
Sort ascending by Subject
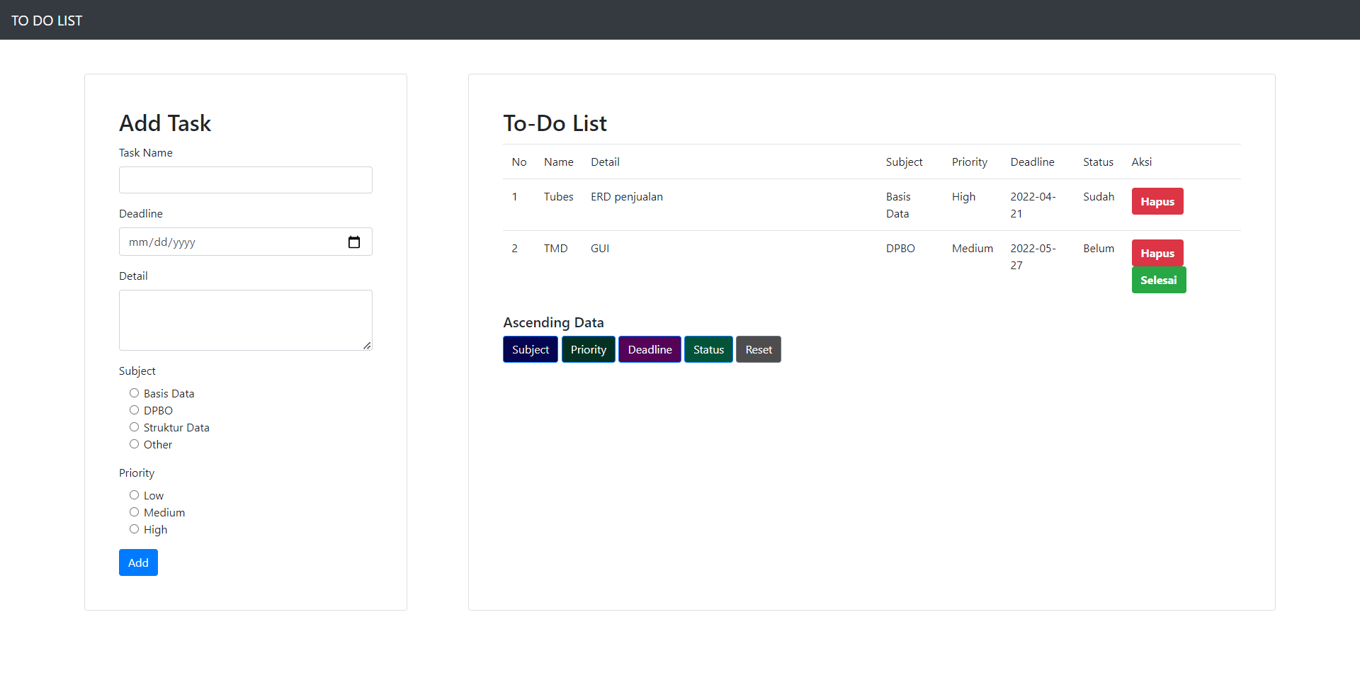pyautogui.click(x=531, y=349)
